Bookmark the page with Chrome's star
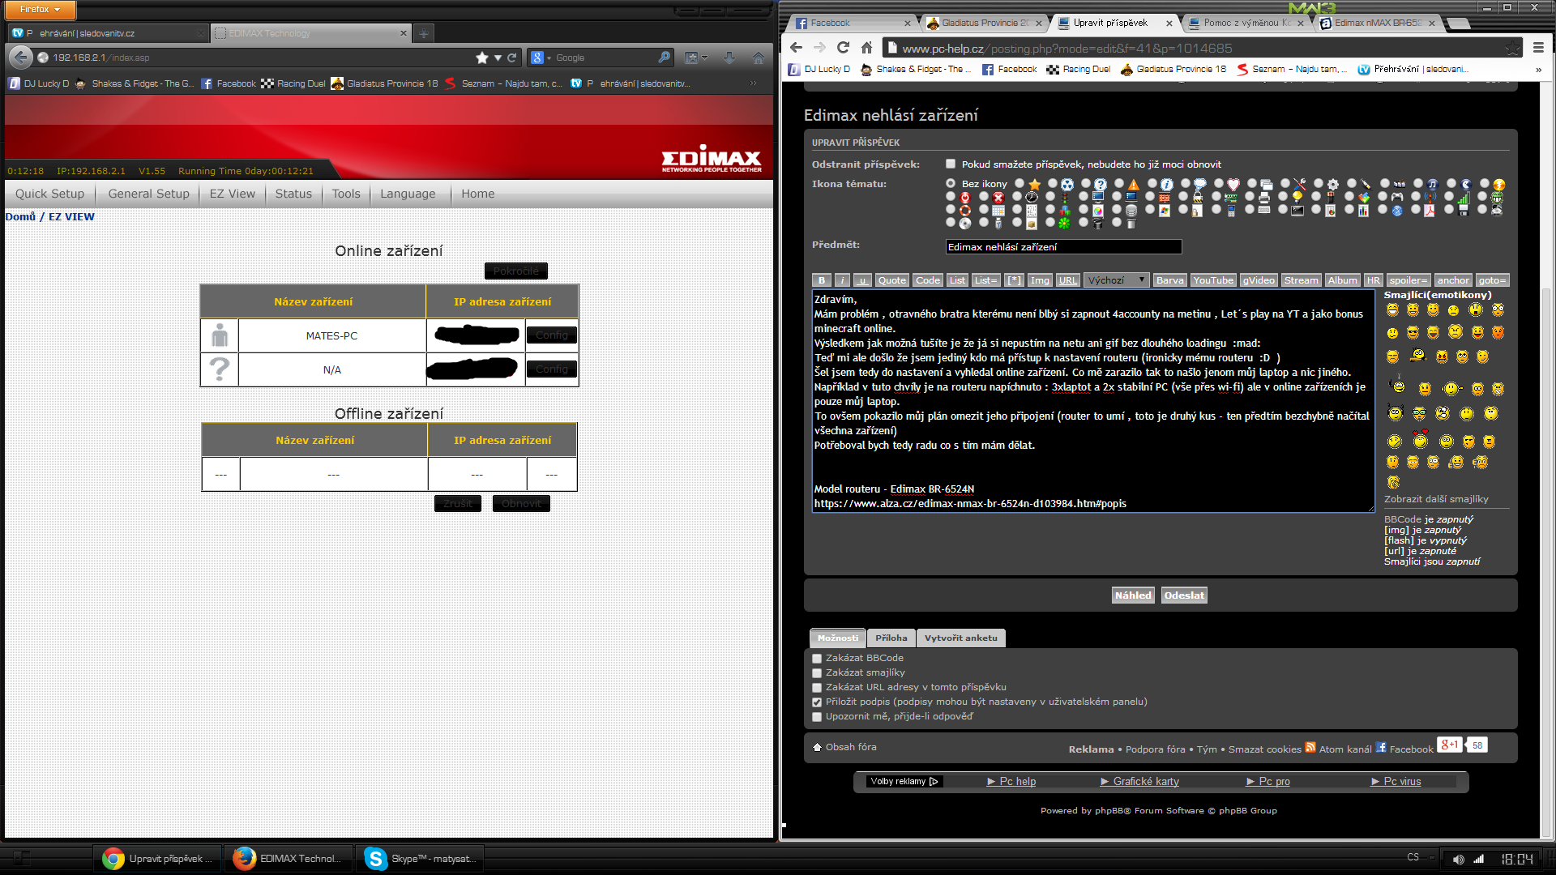 (x=1512, y=49)
